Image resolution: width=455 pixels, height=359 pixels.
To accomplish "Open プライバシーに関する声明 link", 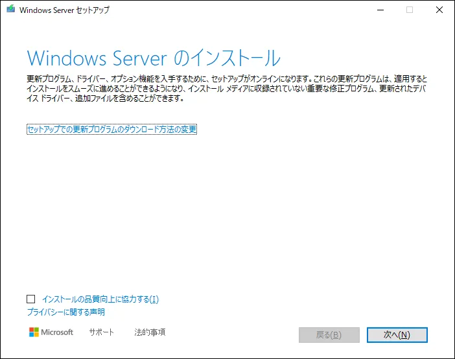I will pos(66,312).
